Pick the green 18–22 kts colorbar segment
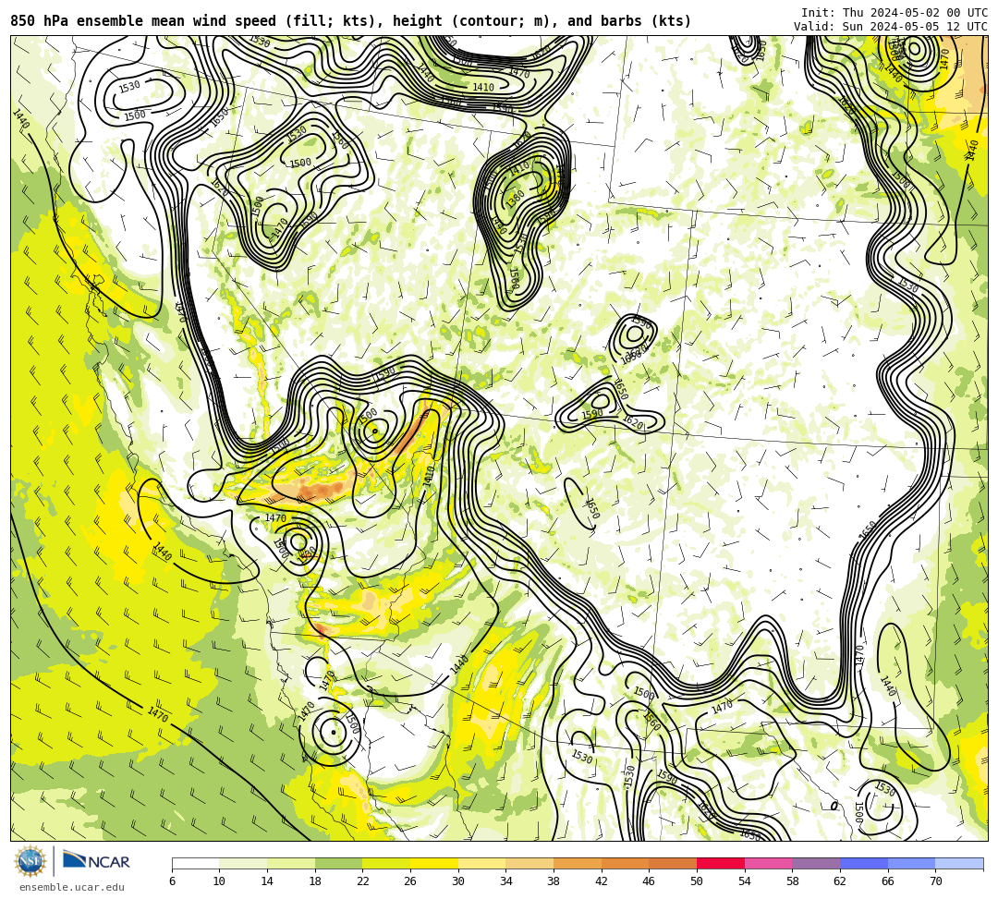This screenshot has width=998, height=899. coord(338,864)
